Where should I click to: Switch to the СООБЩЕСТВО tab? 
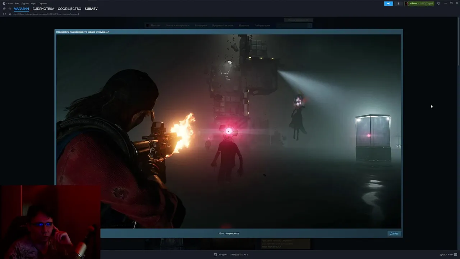[x=69, y=9]
